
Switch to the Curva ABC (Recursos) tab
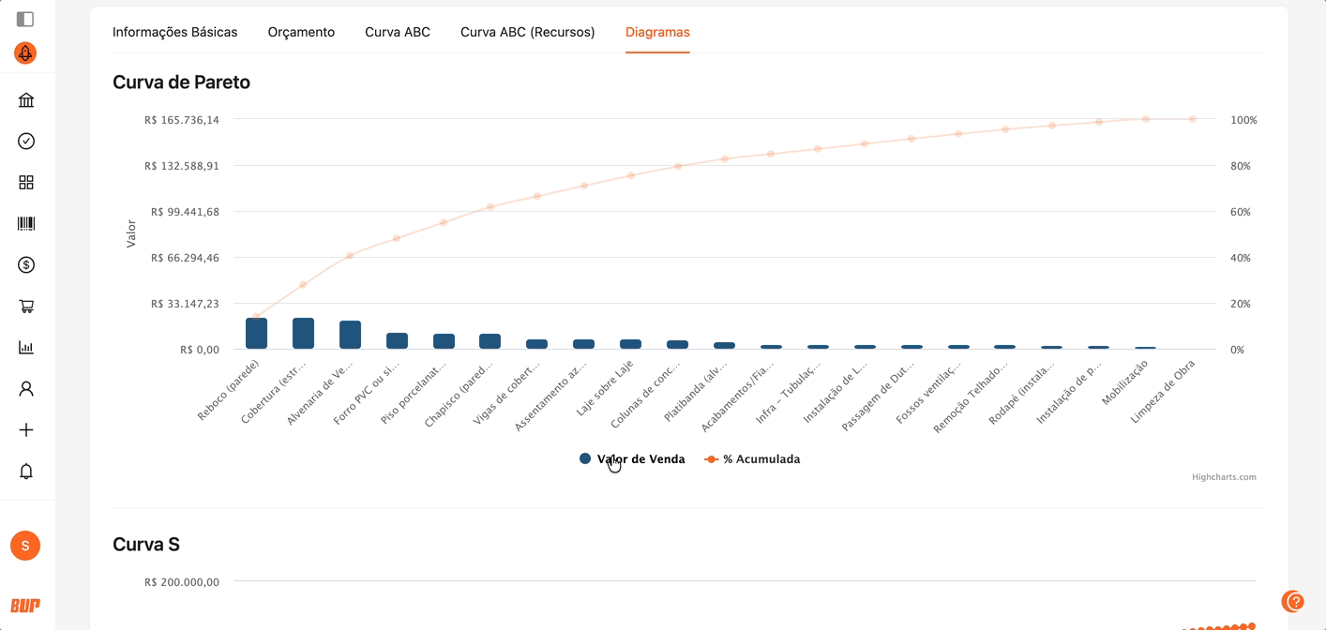click(x=527, y=32)
